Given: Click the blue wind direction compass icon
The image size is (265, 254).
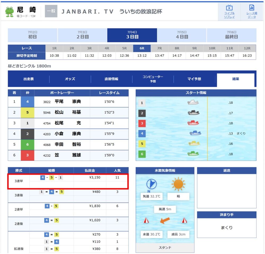Looking at the screenshot, I should click(151, 184).
